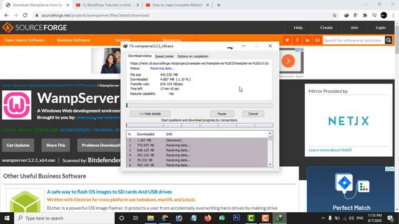
Task: Show hidden system tray icons
Action: [x=323, y=218]
